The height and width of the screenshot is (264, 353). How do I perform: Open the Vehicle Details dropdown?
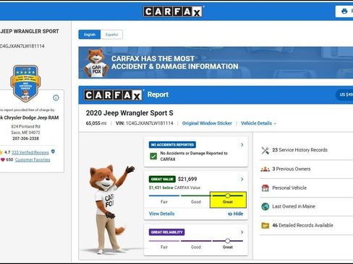[258, 123]
